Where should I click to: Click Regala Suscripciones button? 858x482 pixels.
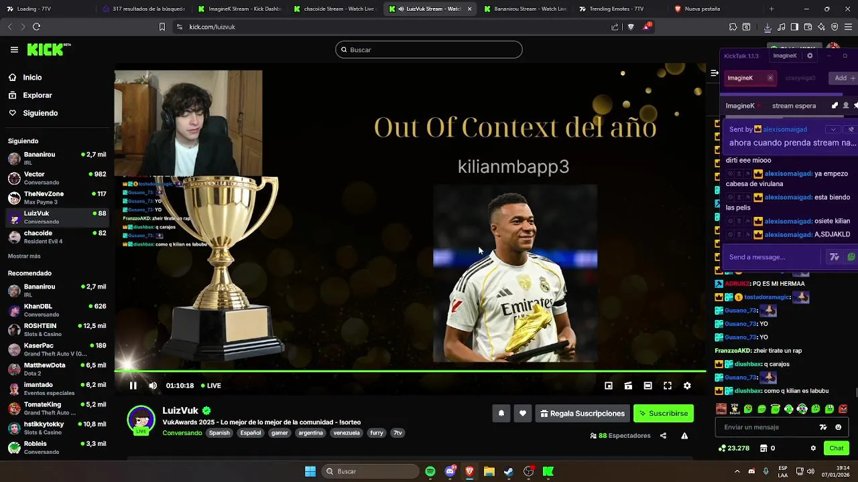click(x=582, y=414)
